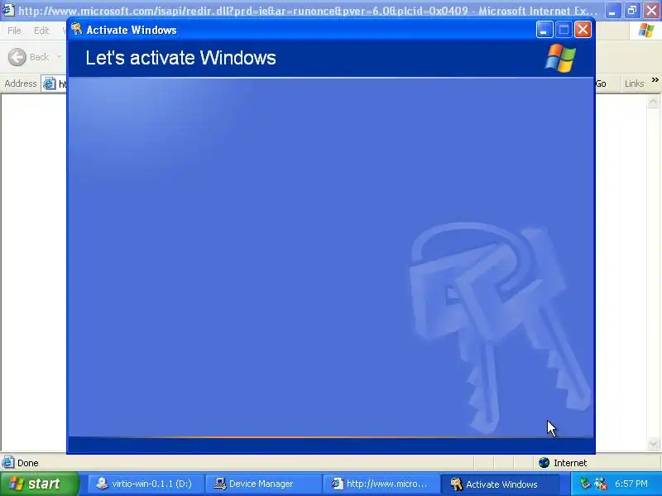
Task: Minimize the Internet Explorer window
Action: 612,11
